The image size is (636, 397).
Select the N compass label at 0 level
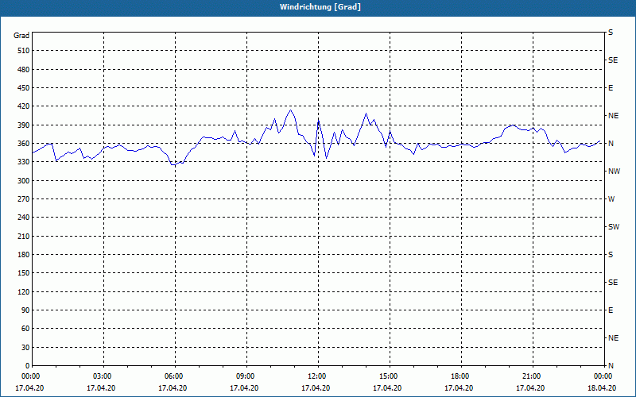pos(611,366)
